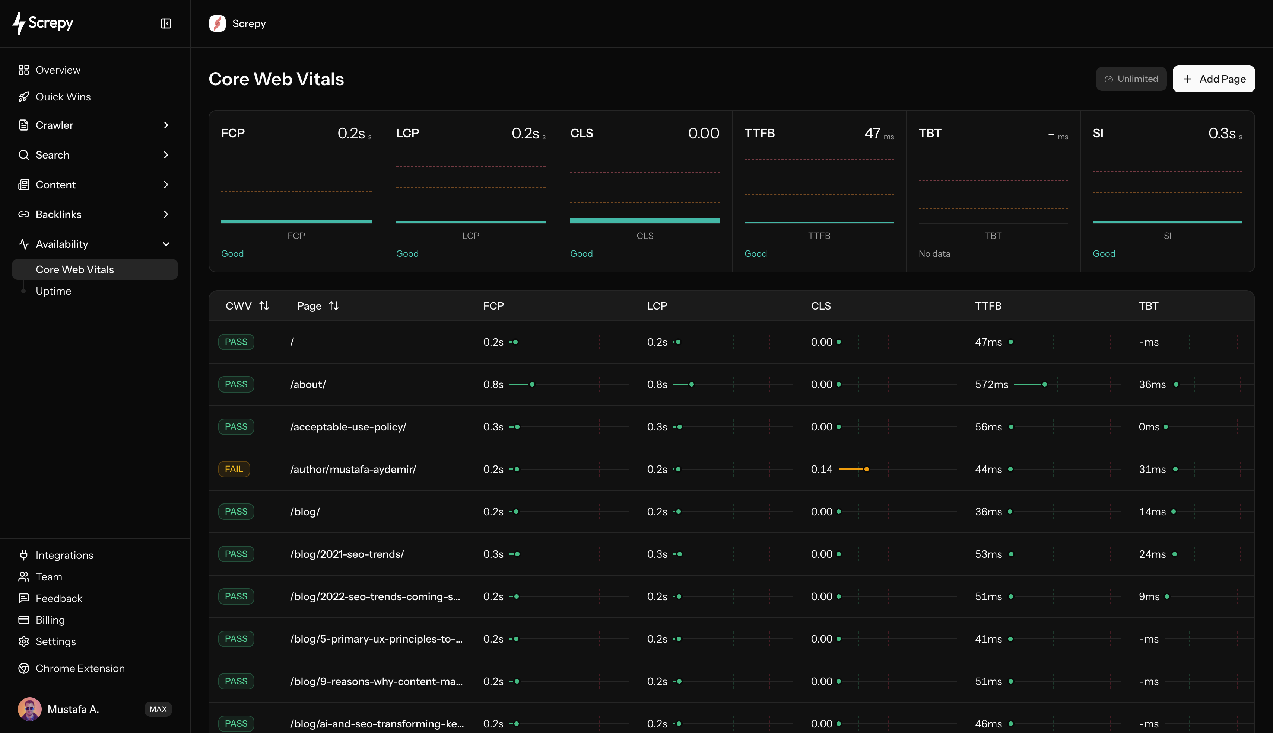The width and height of the screenshot is (1273, 733).
Task: Click 47ms TTFB value for root page
Action: 988,342
